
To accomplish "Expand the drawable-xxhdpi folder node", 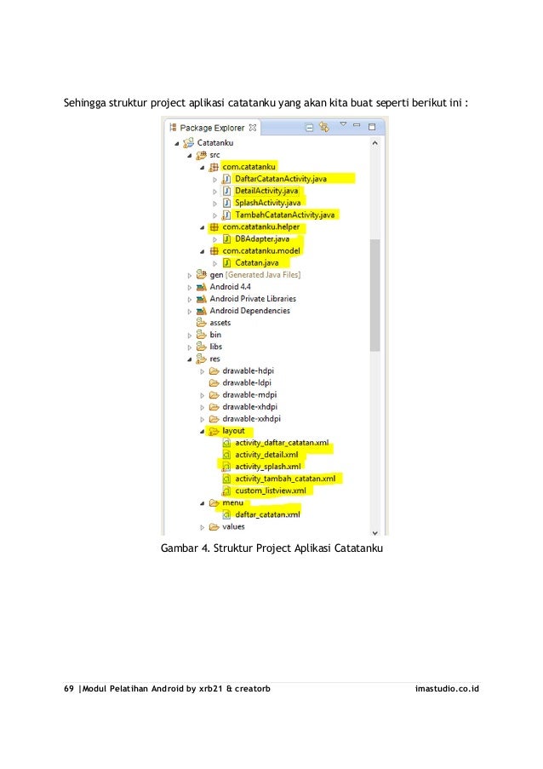I will (x=202, y=419).
